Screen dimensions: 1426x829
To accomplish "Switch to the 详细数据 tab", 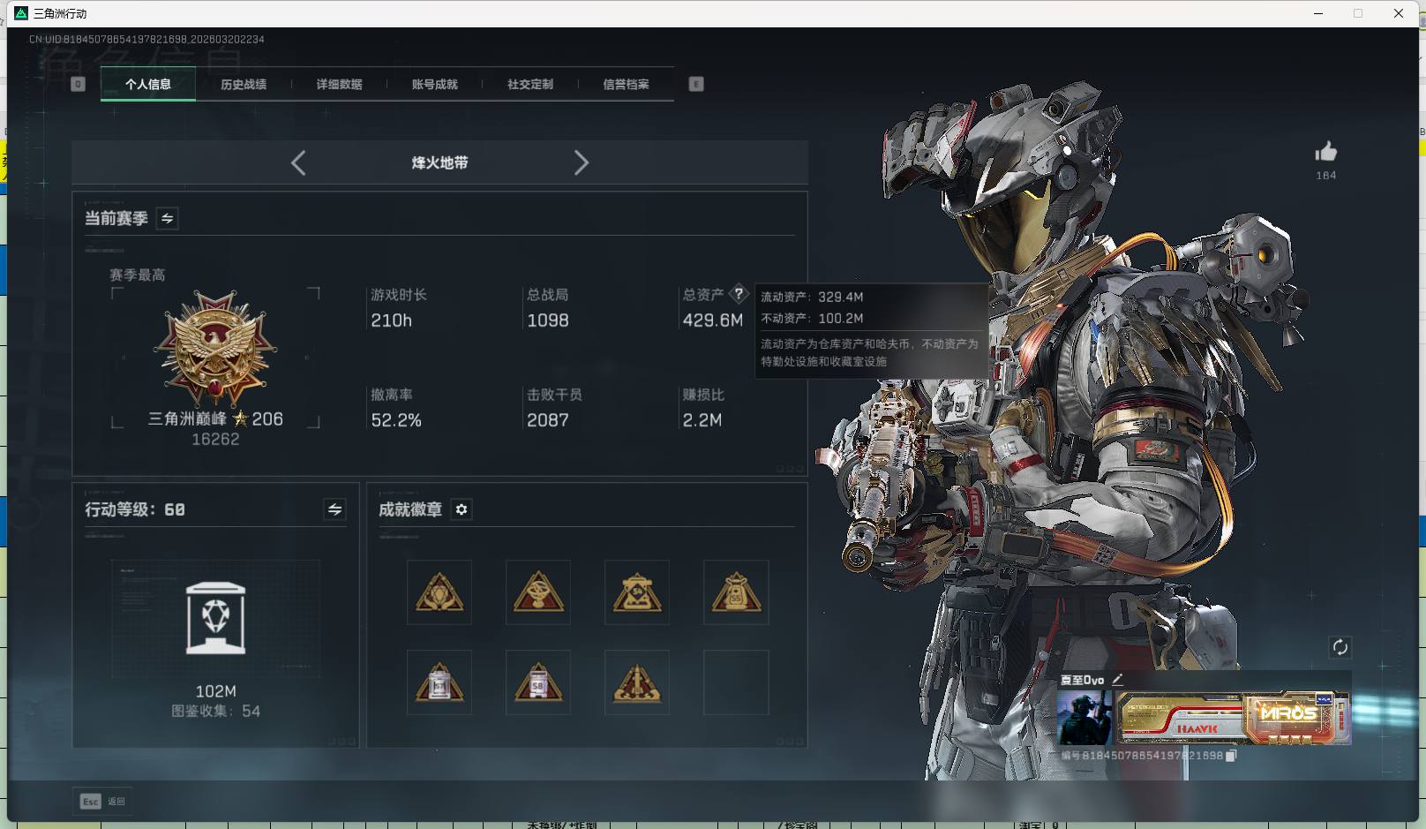I will point(339,84).
